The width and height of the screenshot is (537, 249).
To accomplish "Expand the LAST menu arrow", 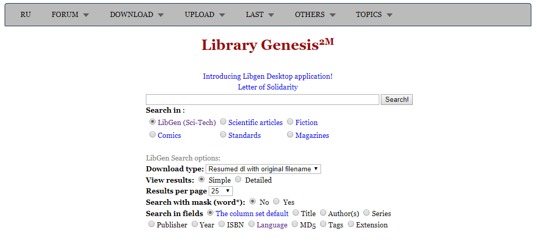I will [x=271, y=15].
